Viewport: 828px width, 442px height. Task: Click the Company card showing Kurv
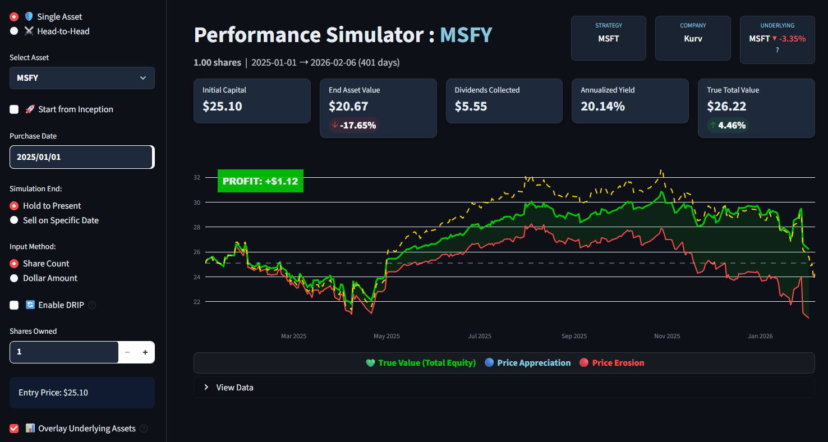(x=693, y=38)
